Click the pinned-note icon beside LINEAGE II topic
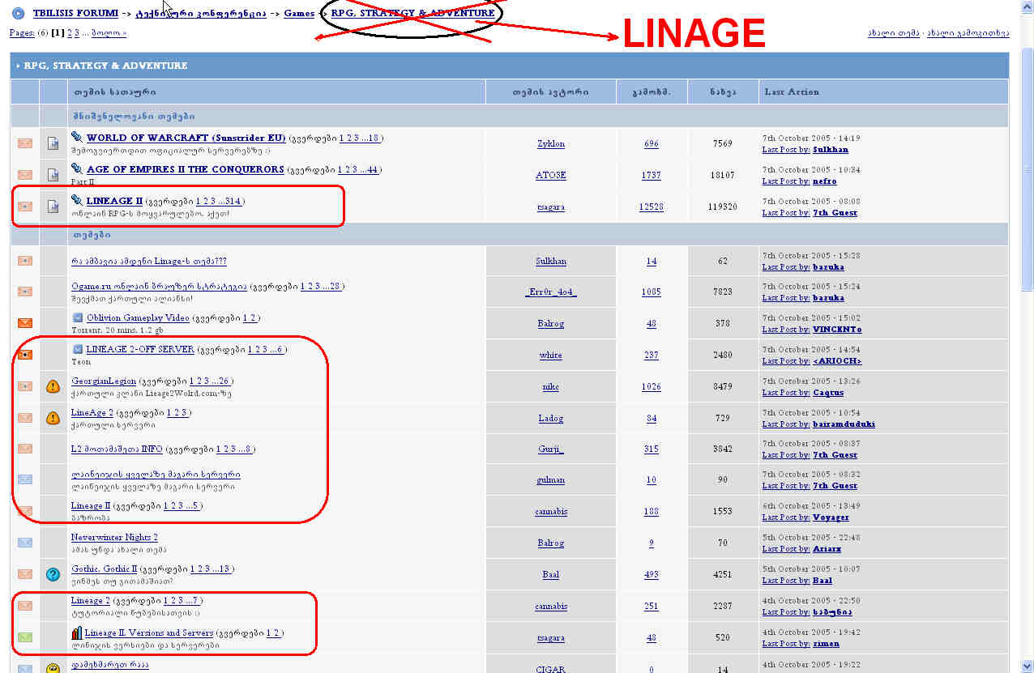This screenshot has height=673, width=1034. tap(53, 207)
